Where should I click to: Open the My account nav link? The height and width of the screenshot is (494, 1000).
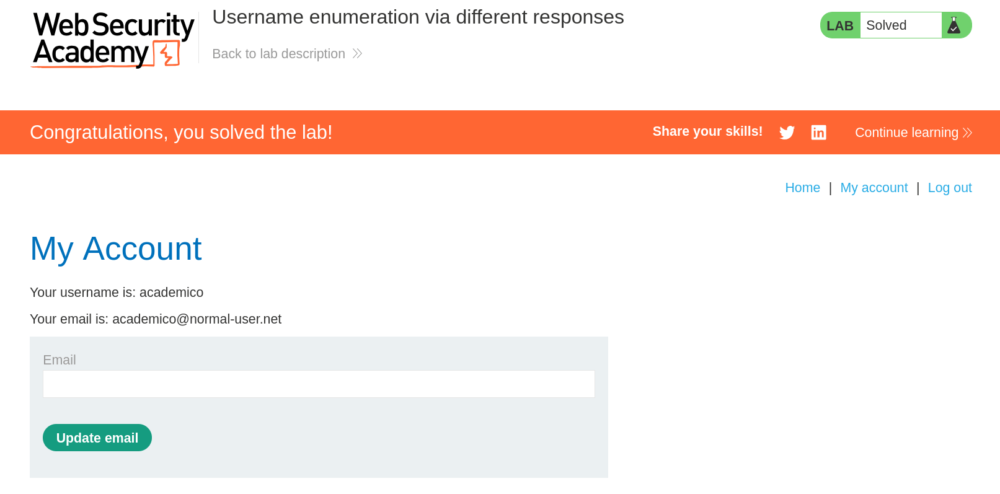pos(874,188)
